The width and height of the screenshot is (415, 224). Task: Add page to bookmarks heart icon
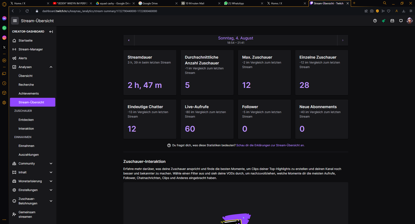coord(388,11)
